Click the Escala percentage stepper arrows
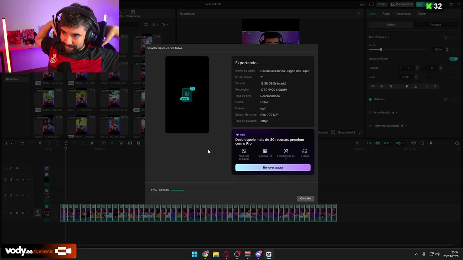The width and height of the screenshot is (463, 260). 447,49
